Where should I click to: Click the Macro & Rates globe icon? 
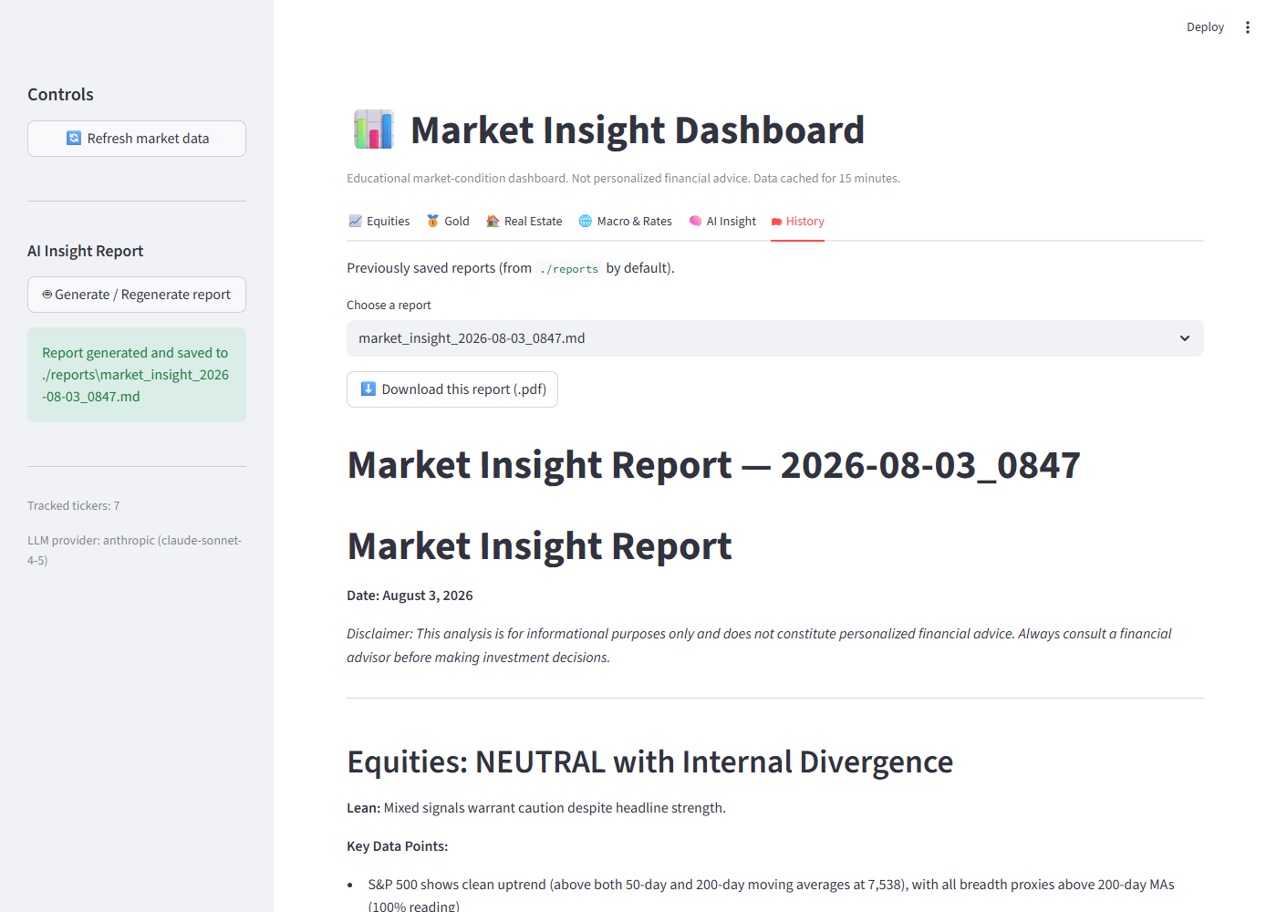tap(586, 222)
